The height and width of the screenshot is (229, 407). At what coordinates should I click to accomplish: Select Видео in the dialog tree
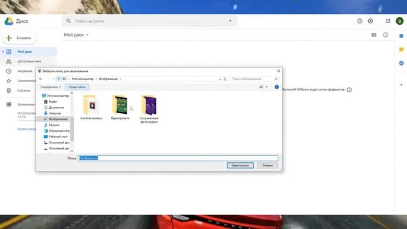(x=51, y=102)
